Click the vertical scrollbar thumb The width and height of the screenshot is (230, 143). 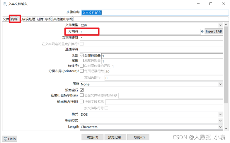click(x=226, y=65)
